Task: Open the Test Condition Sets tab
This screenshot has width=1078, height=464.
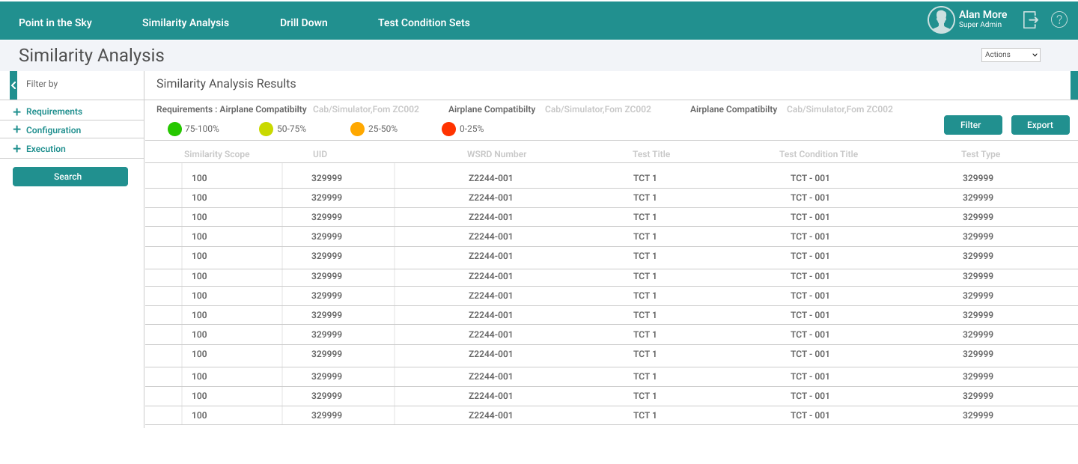Action: coord(424,22)
